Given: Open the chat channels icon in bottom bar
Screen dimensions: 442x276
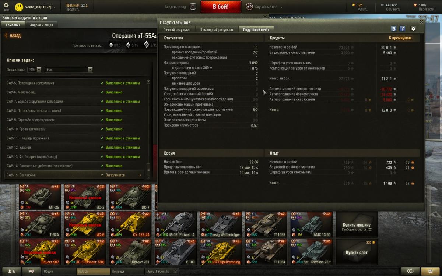Looking at the screenshot, I should [x=31, y=271].
